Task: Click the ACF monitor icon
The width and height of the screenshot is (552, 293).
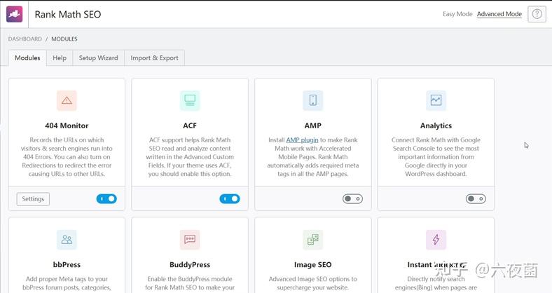Action: click(190, 100)
